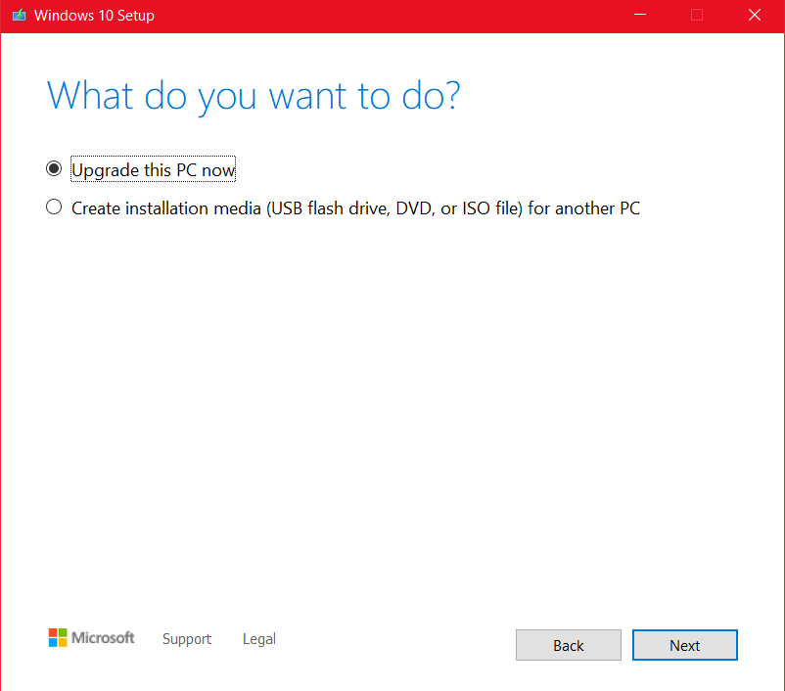Click the empty red title bar area
Image resolution: width=785 pixels, height=691 pixels.
tap(392, 16)
